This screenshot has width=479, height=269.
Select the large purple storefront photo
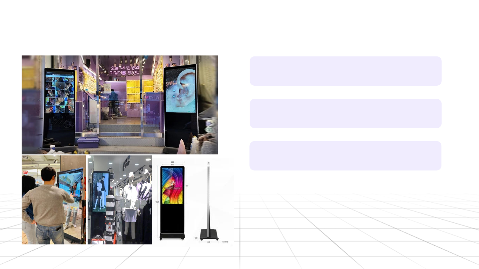(x=120, y=105)
